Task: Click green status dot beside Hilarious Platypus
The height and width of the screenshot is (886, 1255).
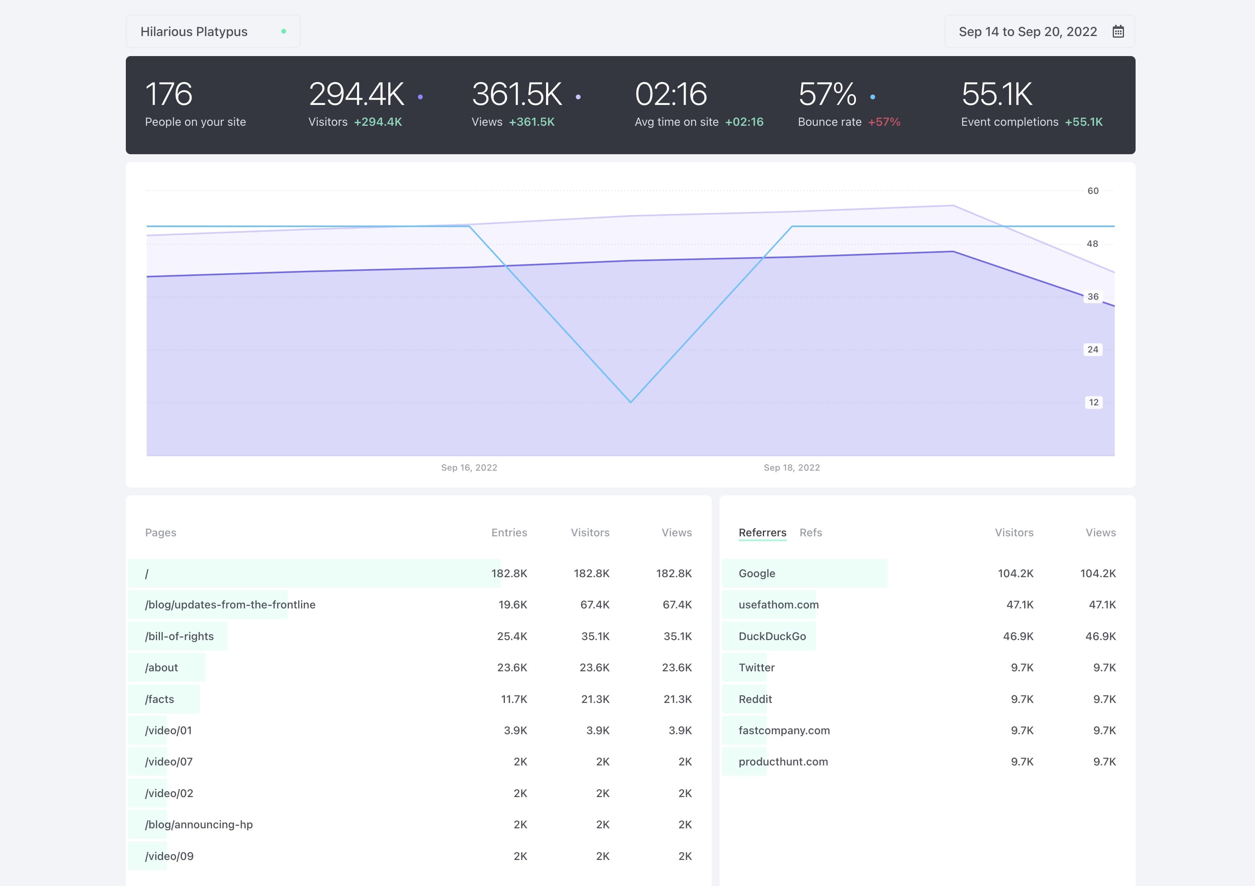Action: (283, 32)
